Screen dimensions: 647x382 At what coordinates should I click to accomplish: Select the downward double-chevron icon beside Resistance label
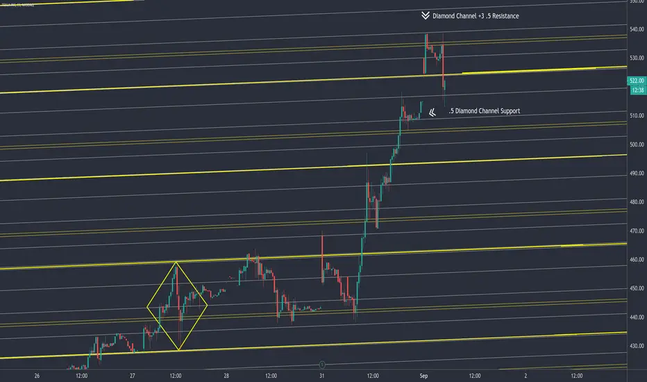tap(426, 16)
